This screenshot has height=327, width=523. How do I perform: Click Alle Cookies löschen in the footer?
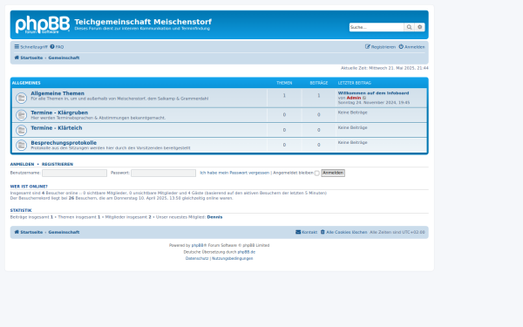344,232
